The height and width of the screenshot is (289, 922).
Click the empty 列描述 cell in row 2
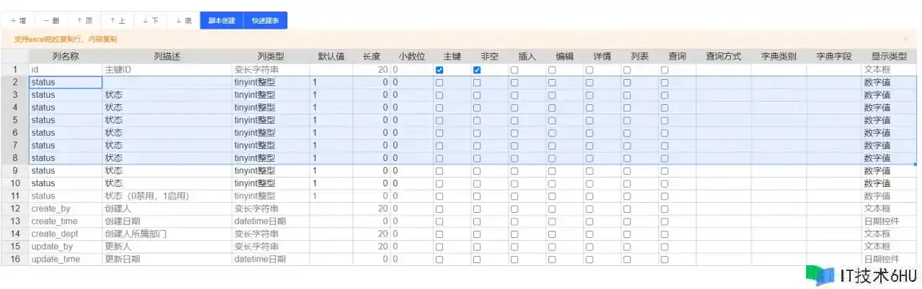[167, 83]
